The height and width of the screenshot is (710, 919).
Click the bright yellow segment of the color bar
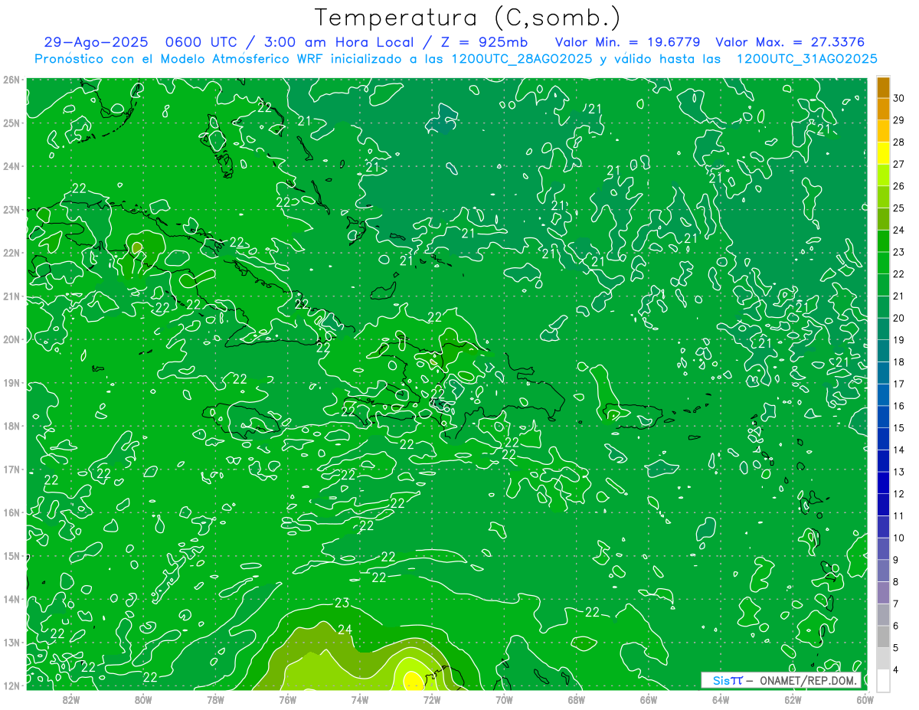pos(883,153)
